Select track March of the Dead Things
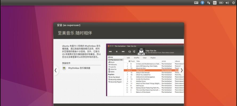This screenshot has width=237, height=106. click(x=154, y=83)
